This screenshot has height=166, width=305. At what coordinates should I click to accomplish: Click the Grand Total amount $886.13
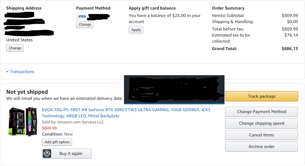[290, 48]
